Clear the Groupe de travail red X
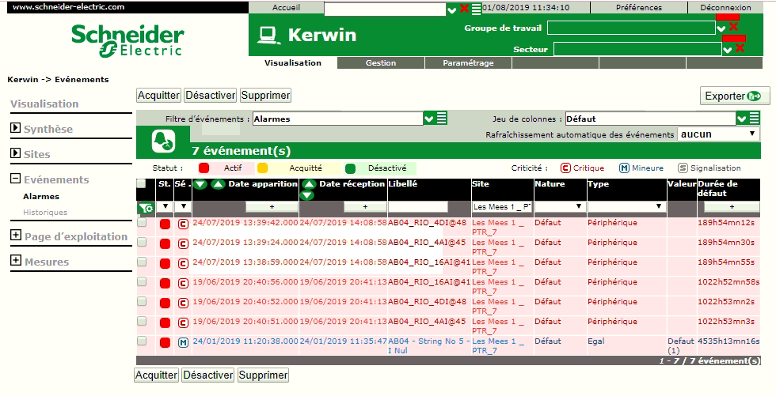Screen dimensions: 776x396 733,27
